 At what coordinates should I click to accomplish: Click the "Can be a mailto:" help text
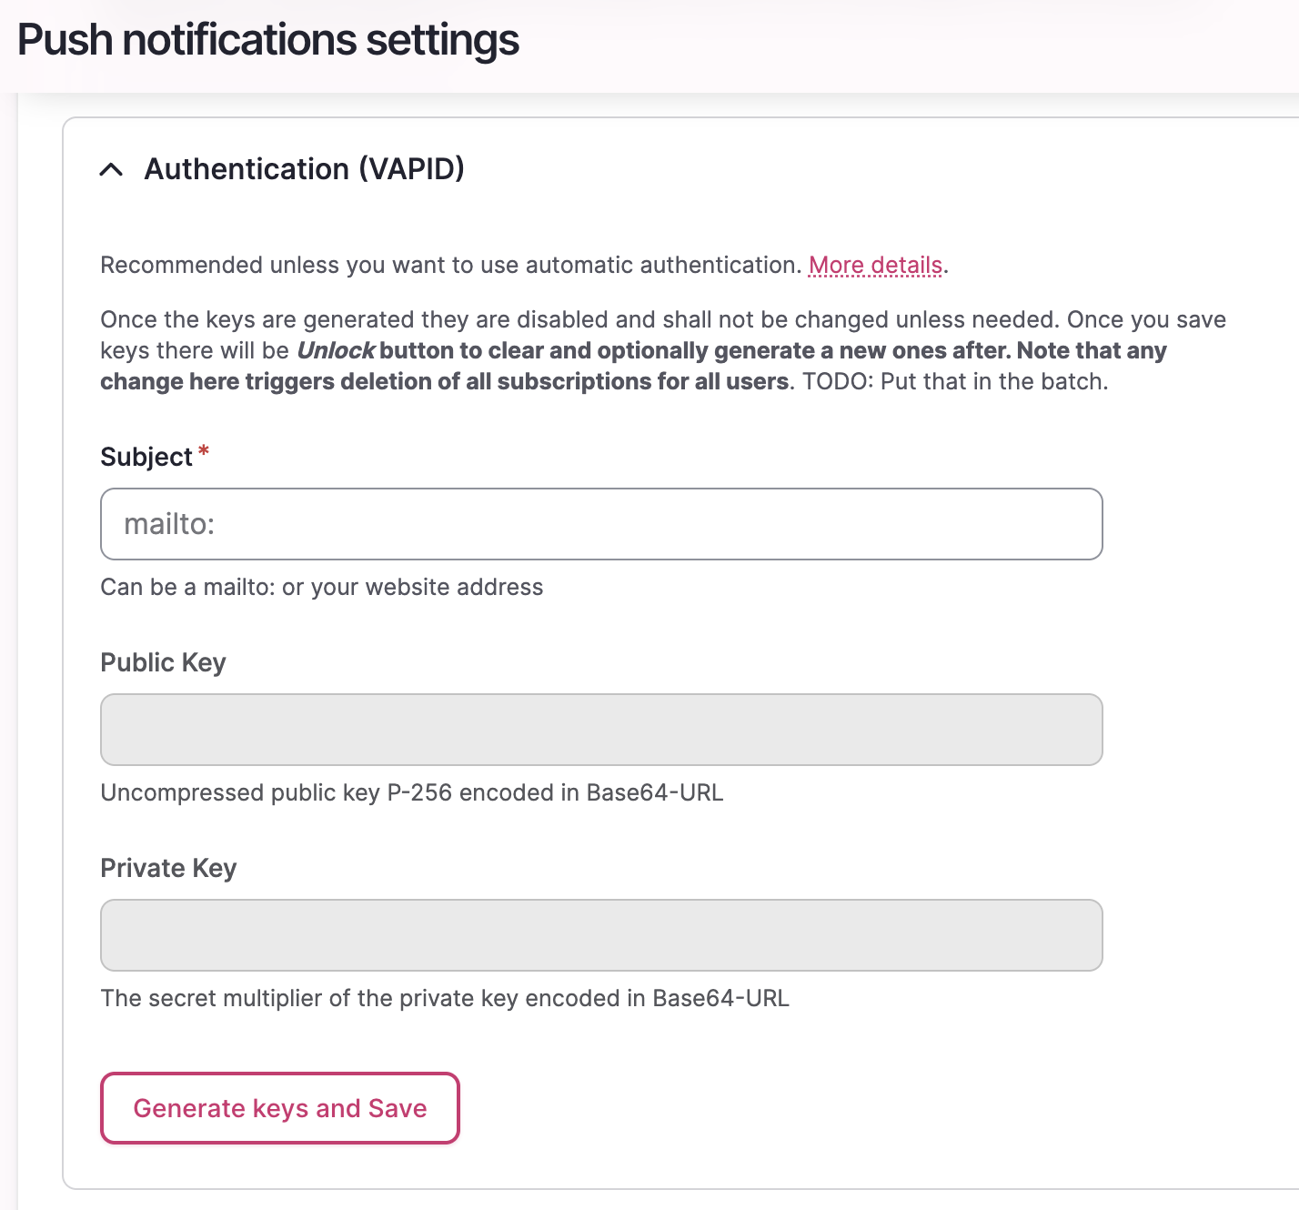tap(321, 587)
